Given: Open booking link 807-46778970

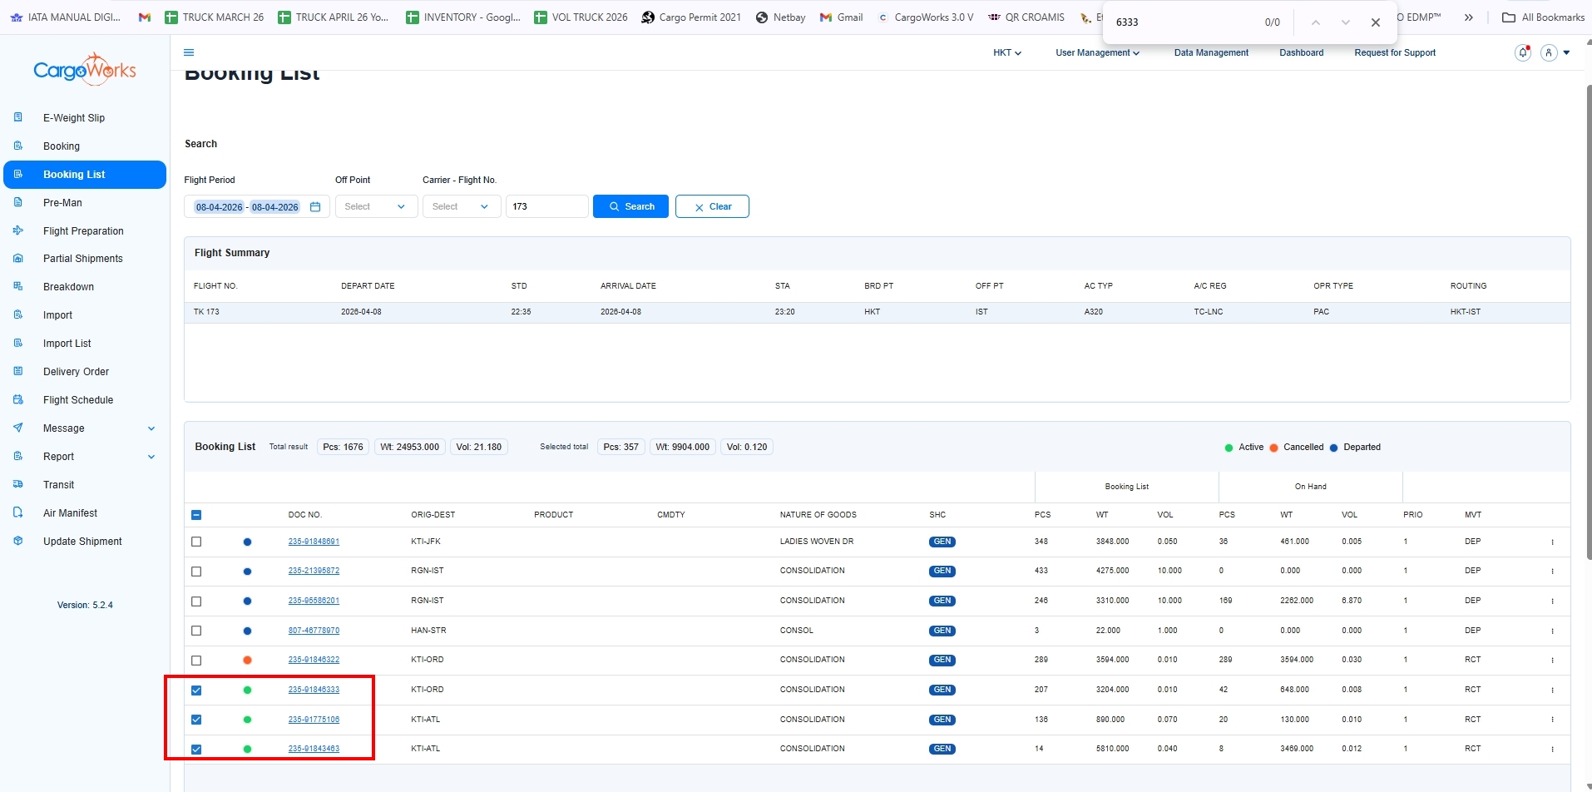Looking at the screenshot, I should coord(314,631).
